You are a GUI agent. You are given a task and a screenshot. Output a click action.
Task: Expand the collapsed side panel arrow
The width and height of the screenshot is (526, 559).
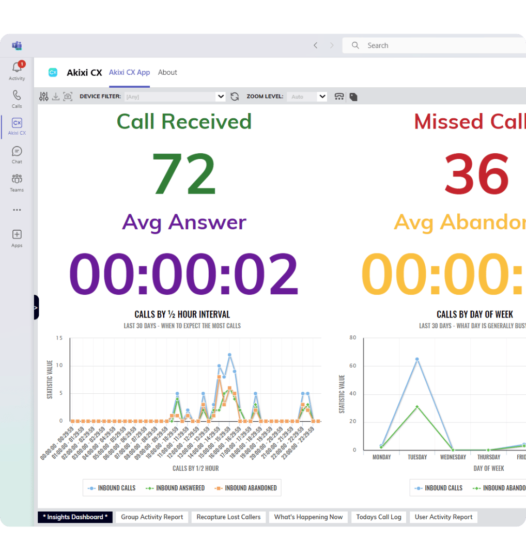[36, 307]
